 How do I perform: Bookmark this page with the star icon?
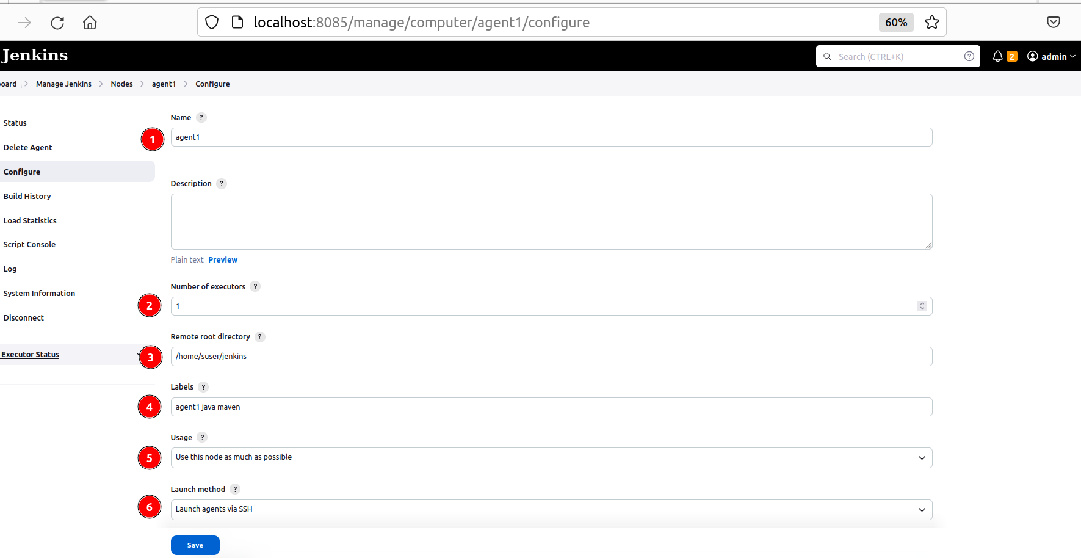coord(931,23)
